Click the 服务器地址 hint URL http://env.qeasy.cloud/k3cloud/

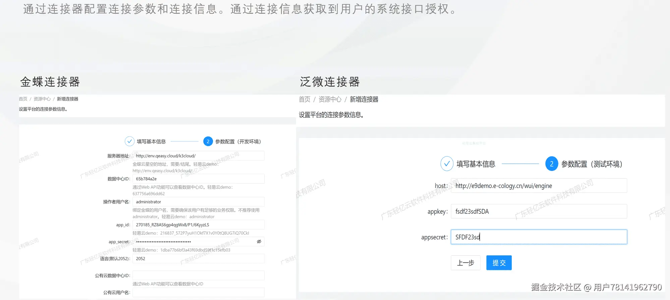coord(162,171)
